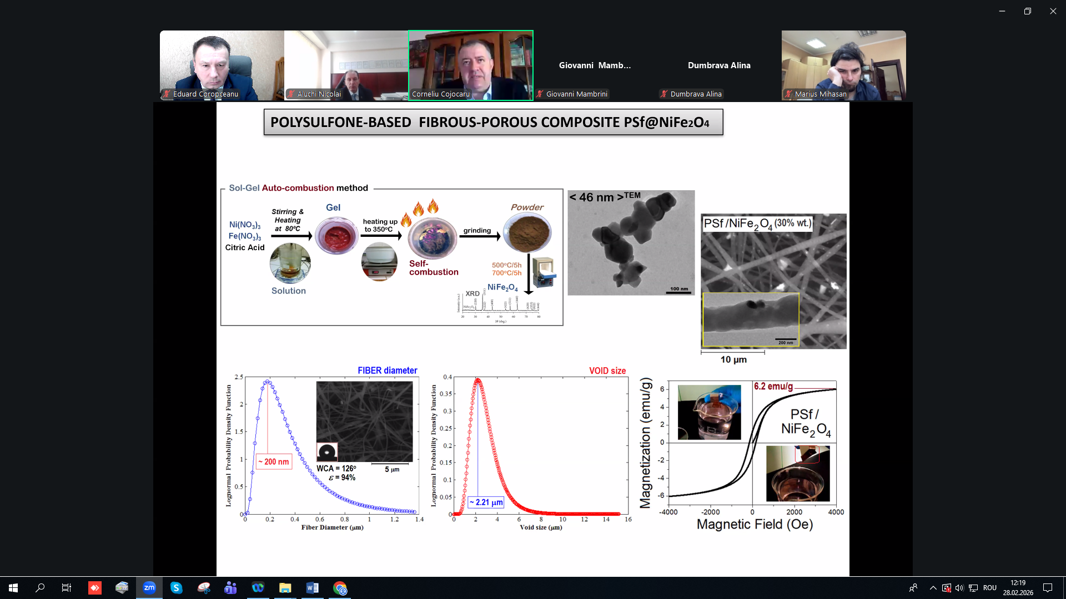The height and width of the screenshot is (599, 1066).
Task: Open the clock and calendar flyout
Action: pyautogui.click(x=1018, y=588)
